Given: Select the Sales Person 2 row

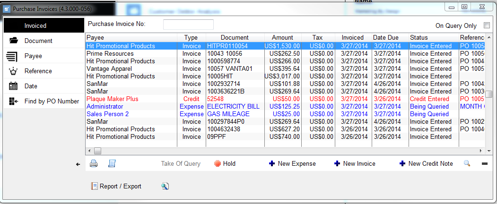Looking at the screenshot, I should pos(285,114).
